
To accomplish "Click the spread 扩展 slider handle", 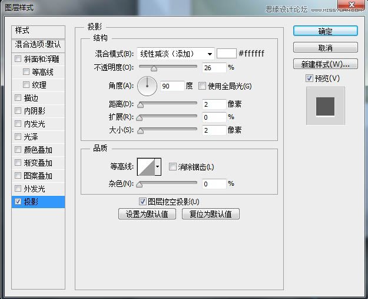I will (140, 118).
